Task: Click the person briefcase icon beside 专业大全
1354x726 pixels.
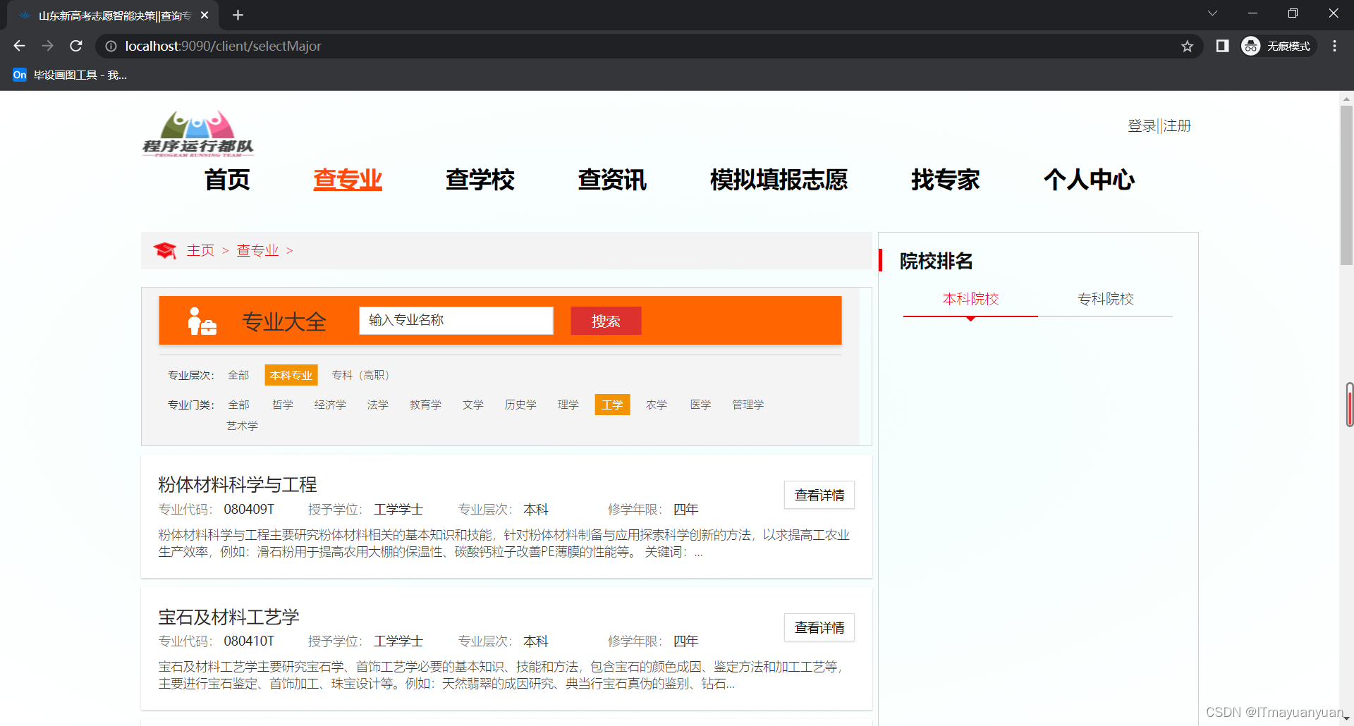Action: (202, 321)
